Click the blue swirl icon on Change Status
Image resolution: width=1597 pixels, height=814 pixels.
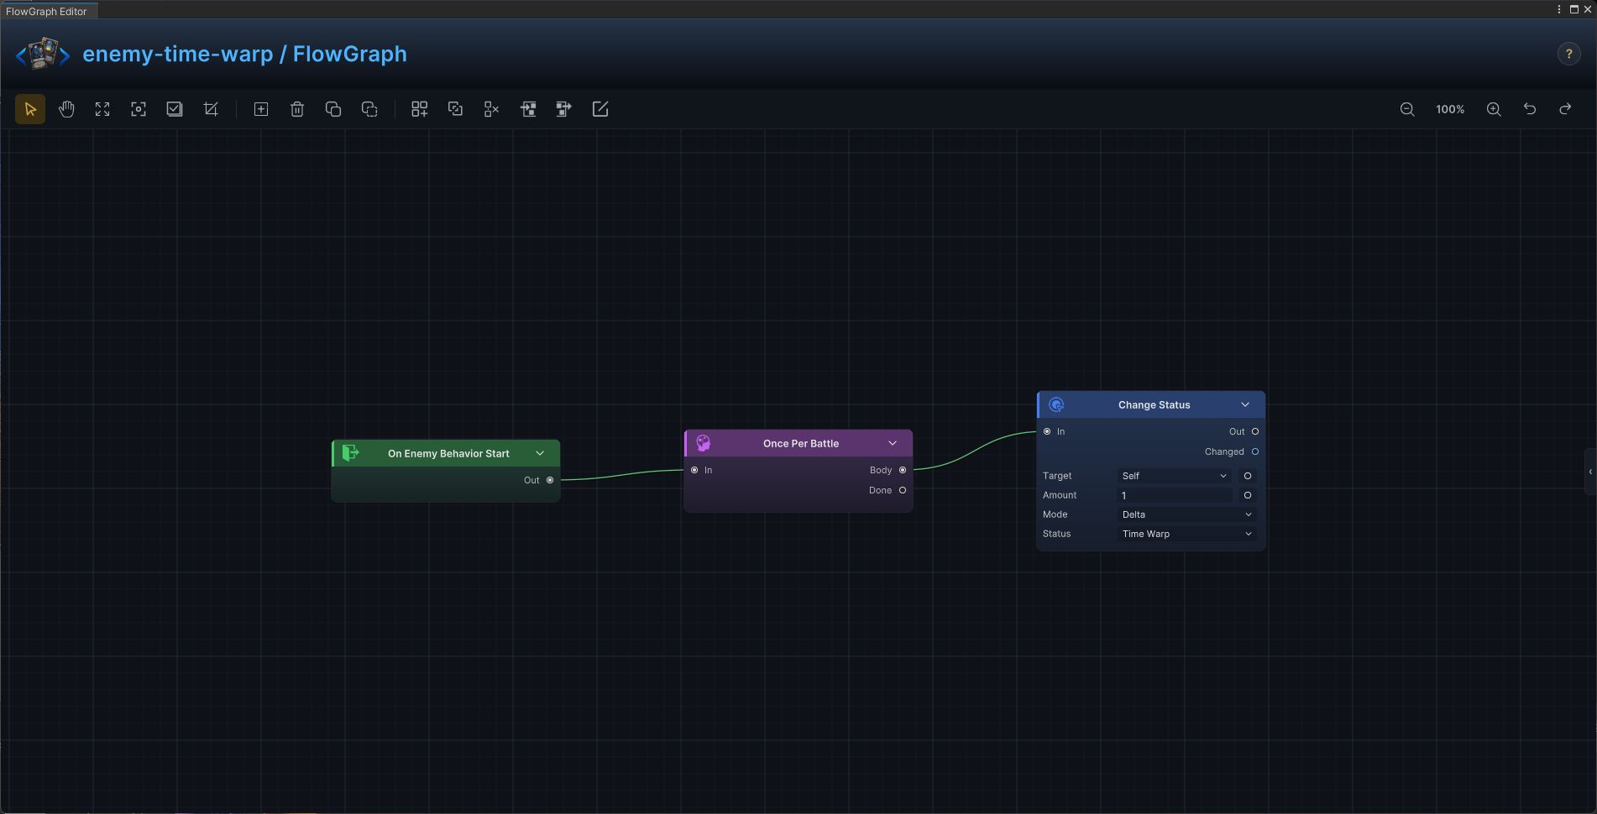point(1057,404)
